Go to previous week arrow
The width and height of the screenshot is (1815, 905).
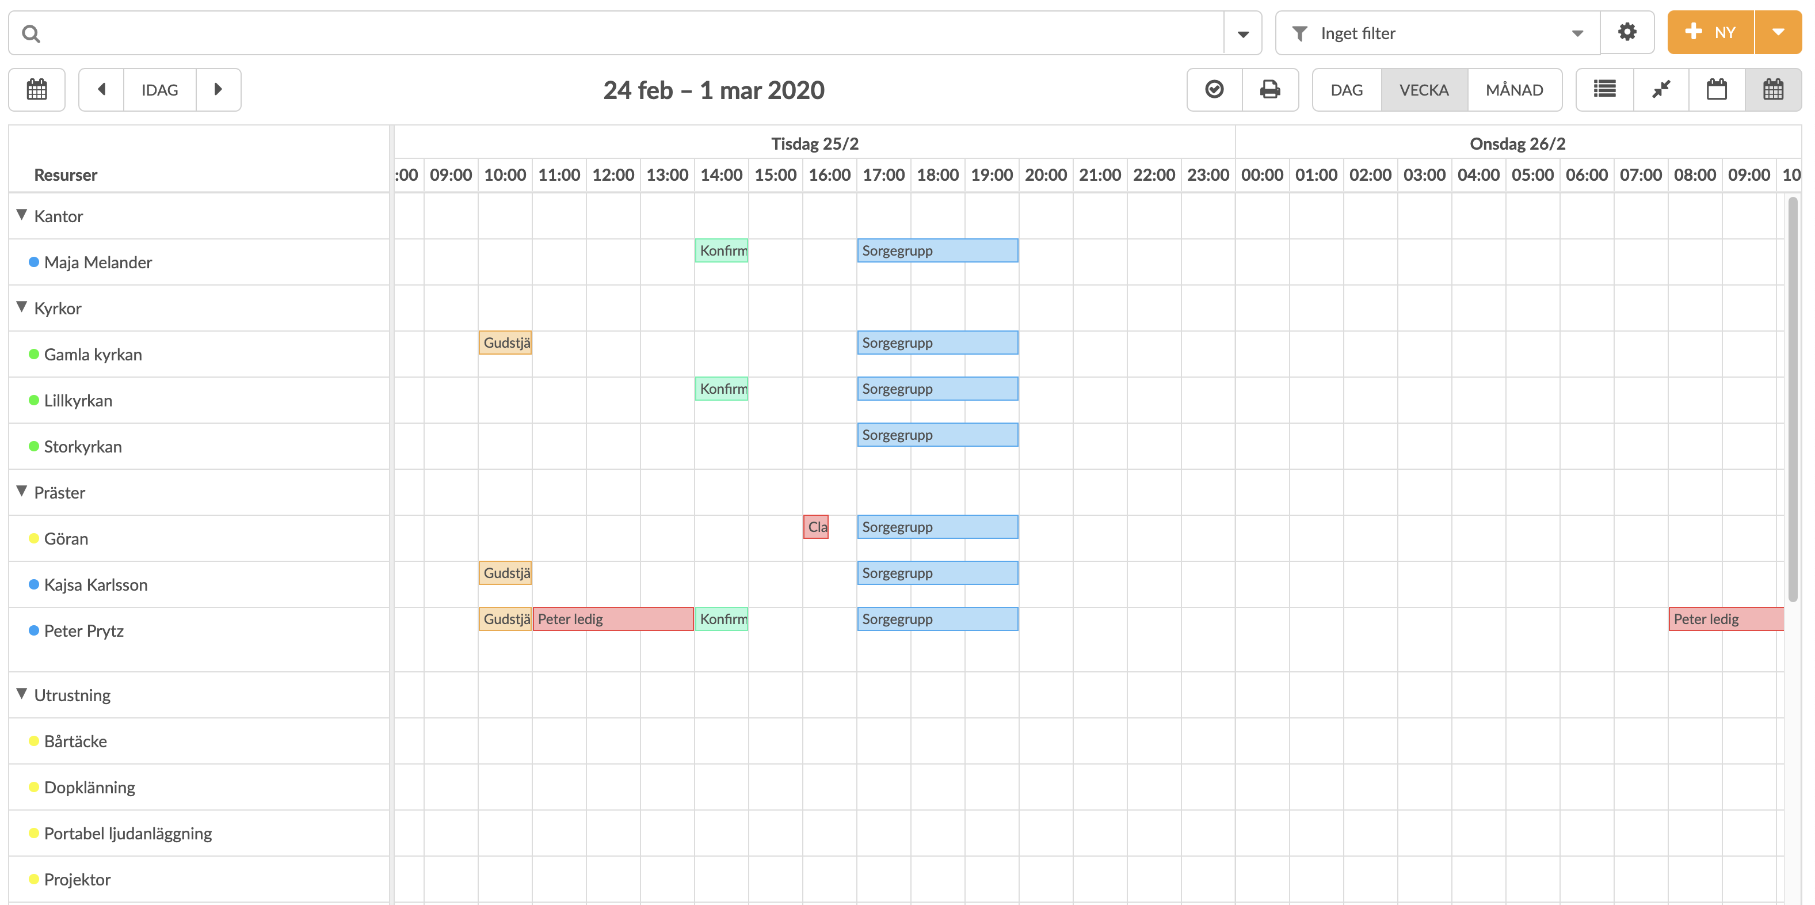point(101,89)
